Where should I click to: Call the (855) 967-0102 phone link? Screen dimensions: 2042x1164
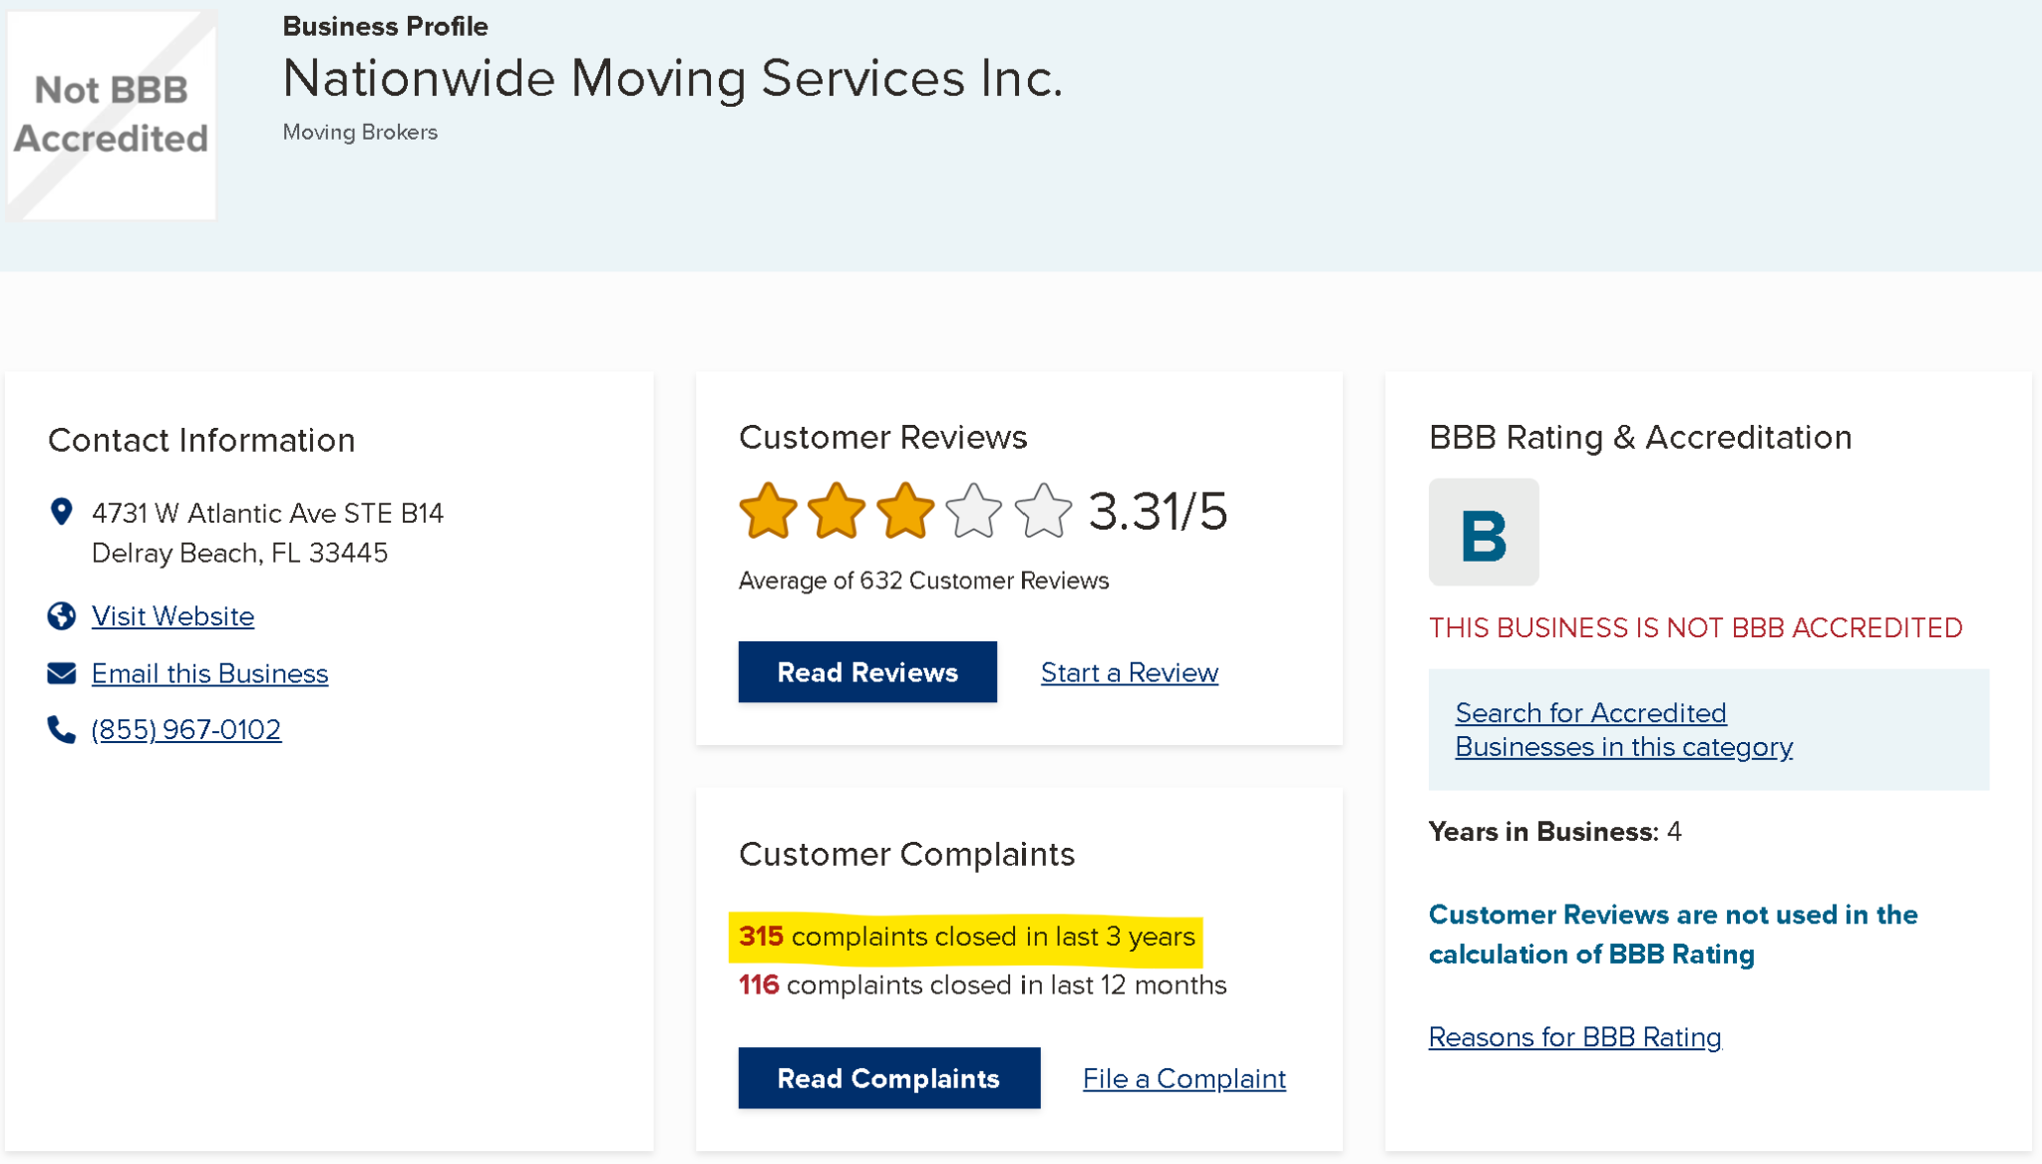pyautogui.click(x=186, y=730)
